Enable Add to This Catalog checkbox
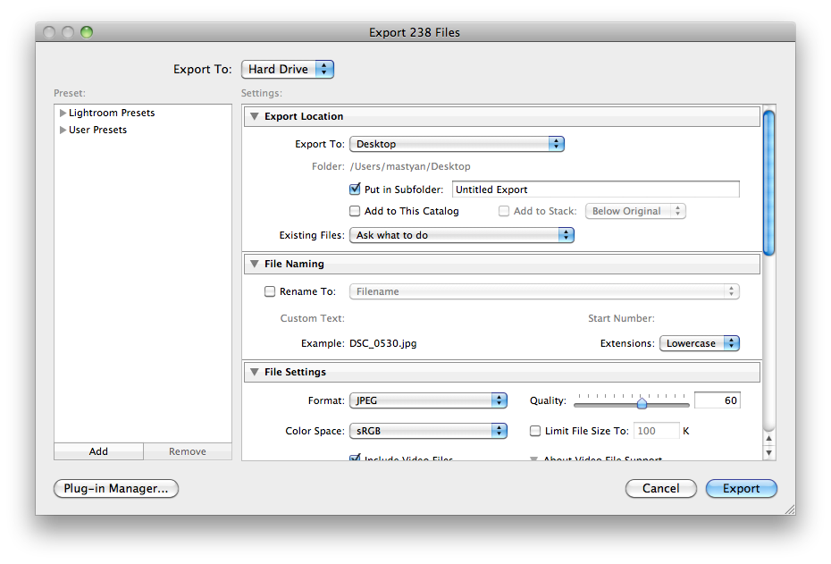The height and width of the screenshot is (564, 831). (355, 211)
